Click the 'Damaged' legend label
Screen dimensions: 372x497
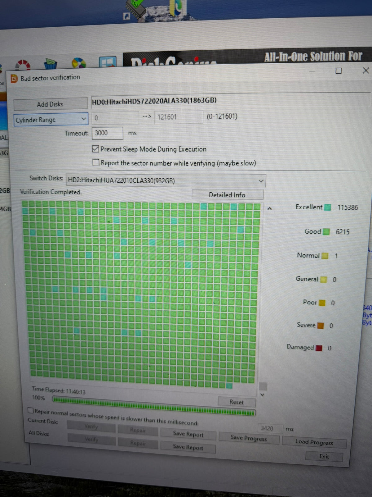click(x=300, y=347)
